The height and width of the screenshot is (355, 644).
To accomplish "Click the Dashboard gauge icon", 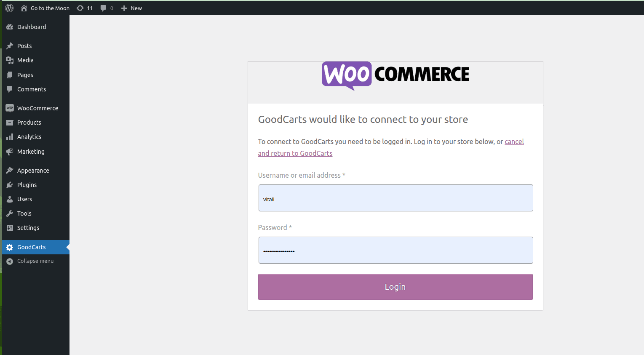I will click(x=10, y=27).
